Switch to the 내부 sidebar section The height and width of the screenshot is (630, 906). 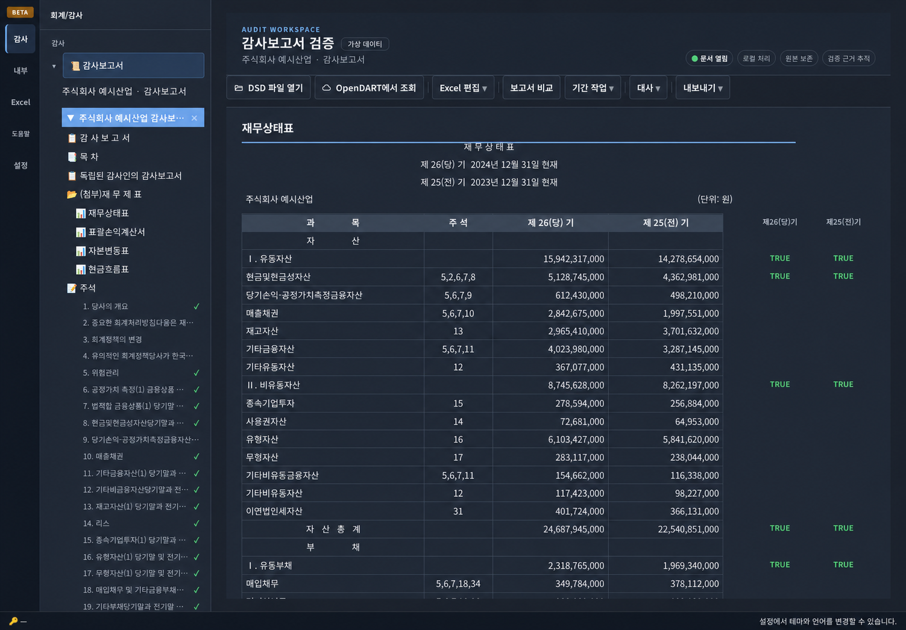pos(20,70)
